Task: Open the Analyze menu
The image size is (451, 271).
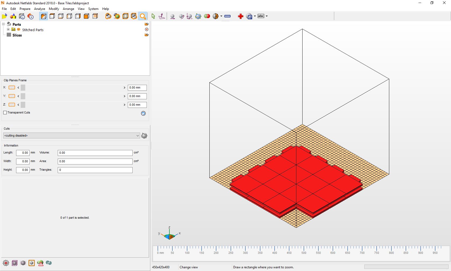Action: pos(39,9)
